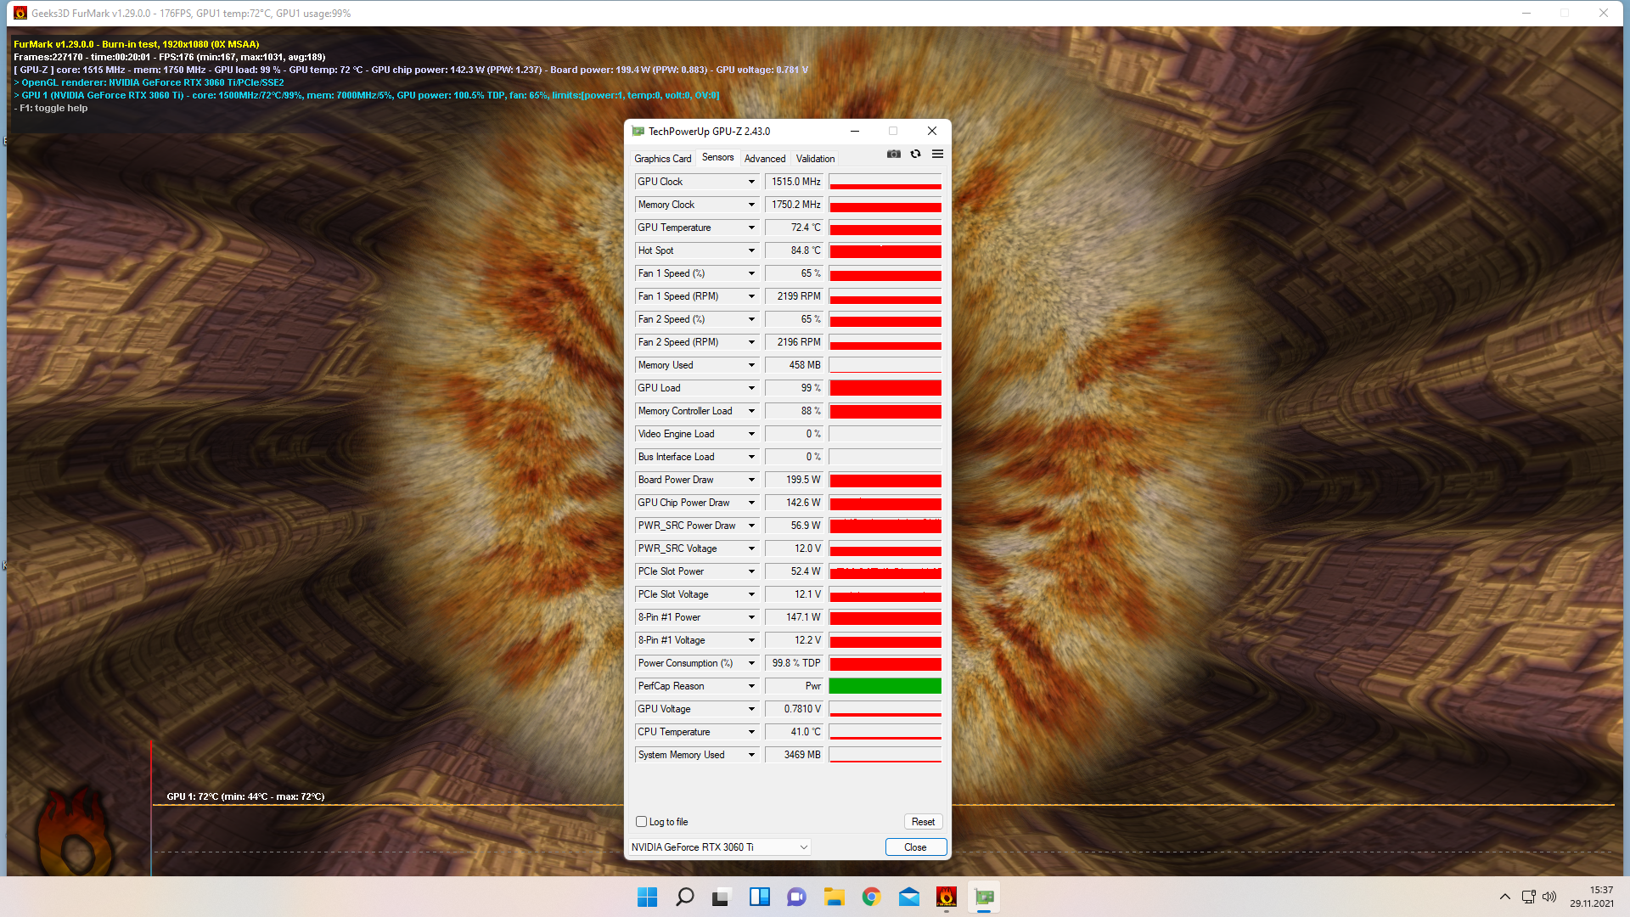1630x917 pixels.
Task: Click the GPU-Z refresh icon
Action: 915,154
